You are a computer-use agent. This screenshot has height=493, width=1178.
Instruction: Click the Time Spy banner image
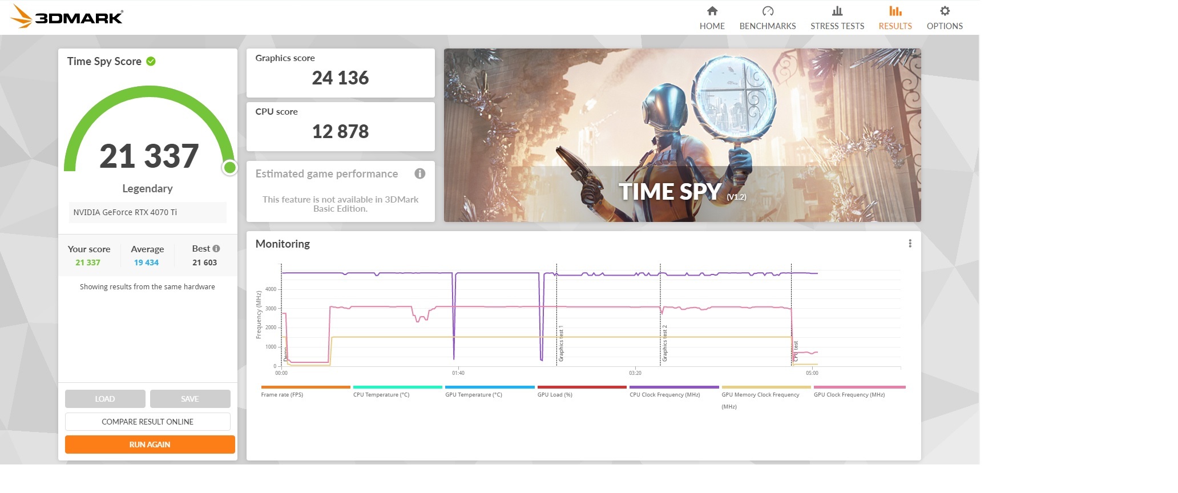click(x=683, y=135)
